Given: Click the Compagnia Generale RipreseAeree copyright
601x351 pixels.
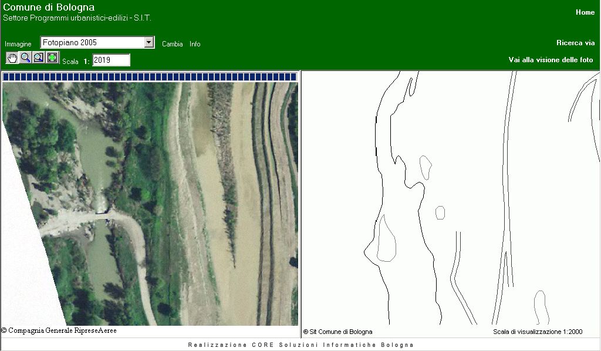Looking at the screenshot, I should pyautogui.click(x=59, y=330).
